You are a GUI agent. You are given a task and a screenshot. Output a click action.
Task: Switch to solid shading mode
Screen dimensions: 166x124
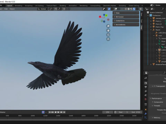pos(129,9)
